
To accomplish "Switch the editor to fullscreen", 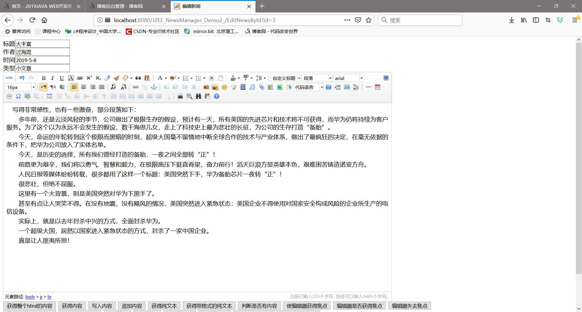I will click(x=386, y=78).
